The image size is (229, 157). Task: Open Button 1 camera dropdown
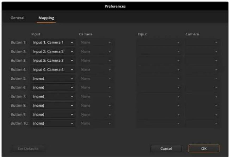tap(96, 43)
